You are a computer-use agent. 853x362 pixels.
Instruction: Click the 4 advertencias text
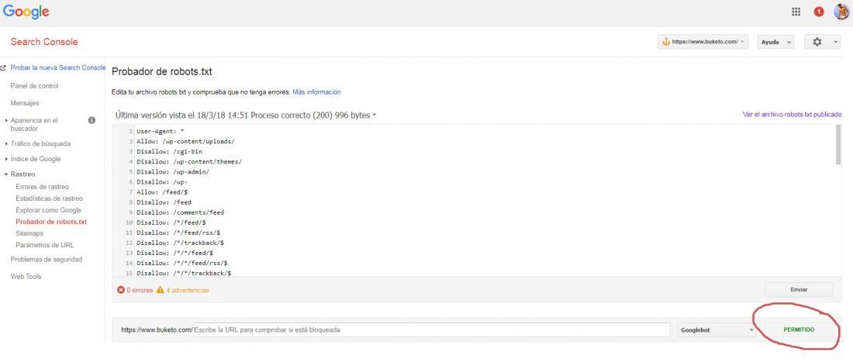pyautogui.click(x=187, y=290)
